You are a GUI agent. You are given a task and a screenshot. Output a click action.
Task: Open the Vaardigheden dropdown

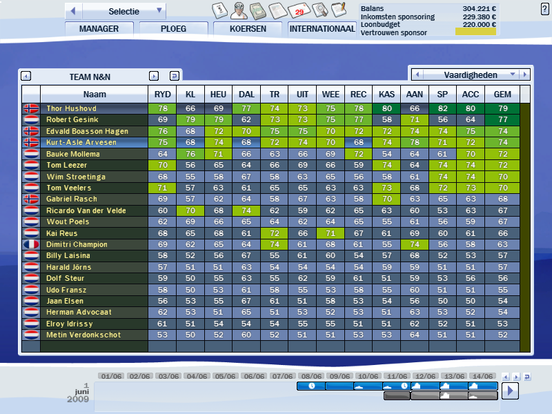click(512, 74)
